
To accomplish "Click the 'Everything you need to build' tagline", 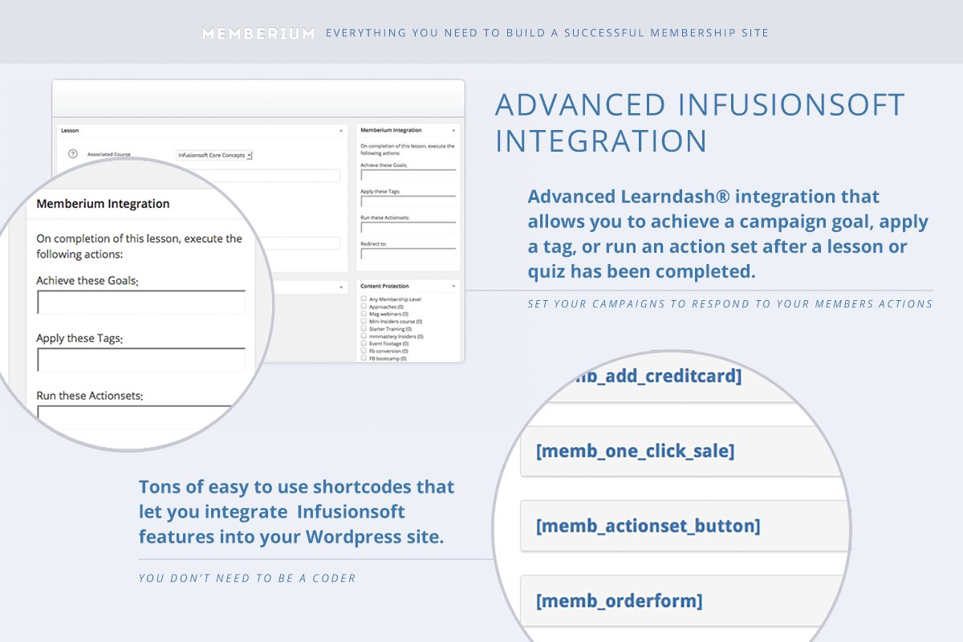I will tap(547, 33).
